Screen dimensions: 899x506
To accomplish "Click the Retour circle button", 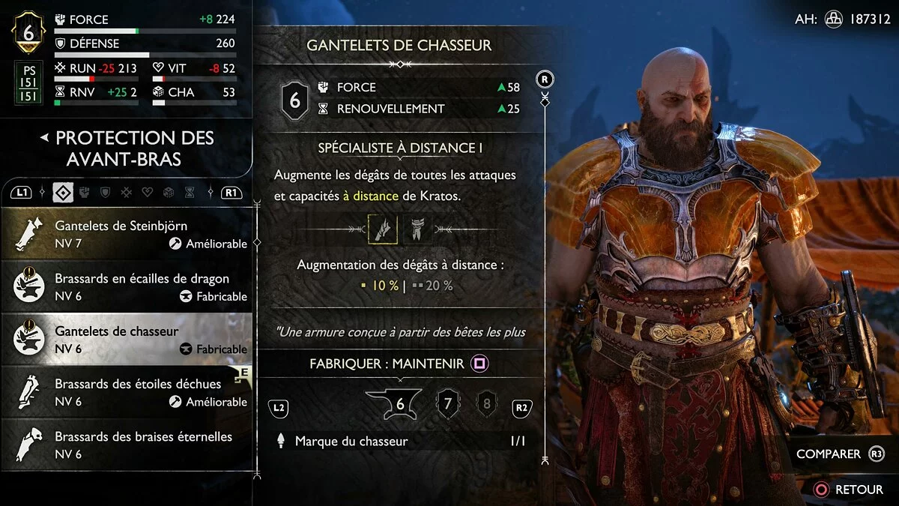I will coord(849,489).
